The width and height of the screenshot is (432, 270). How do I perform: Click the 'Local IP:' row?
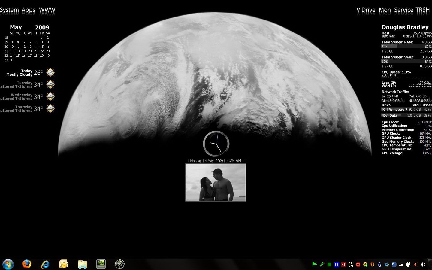(x=406, y=83)
